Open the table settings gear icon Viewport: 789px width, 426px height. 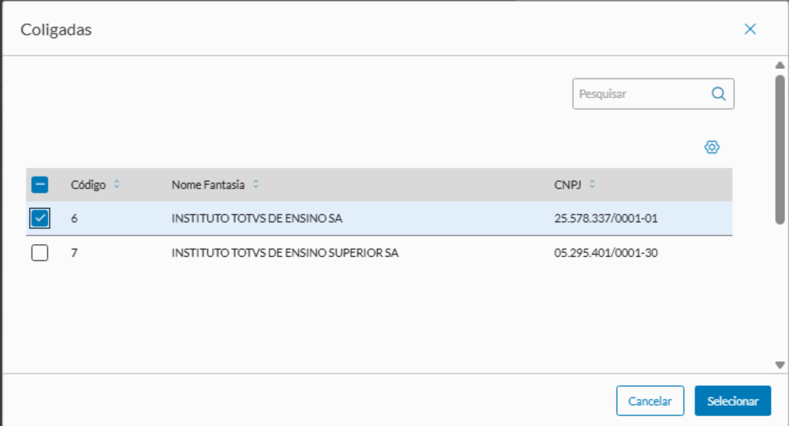[712, 147]
